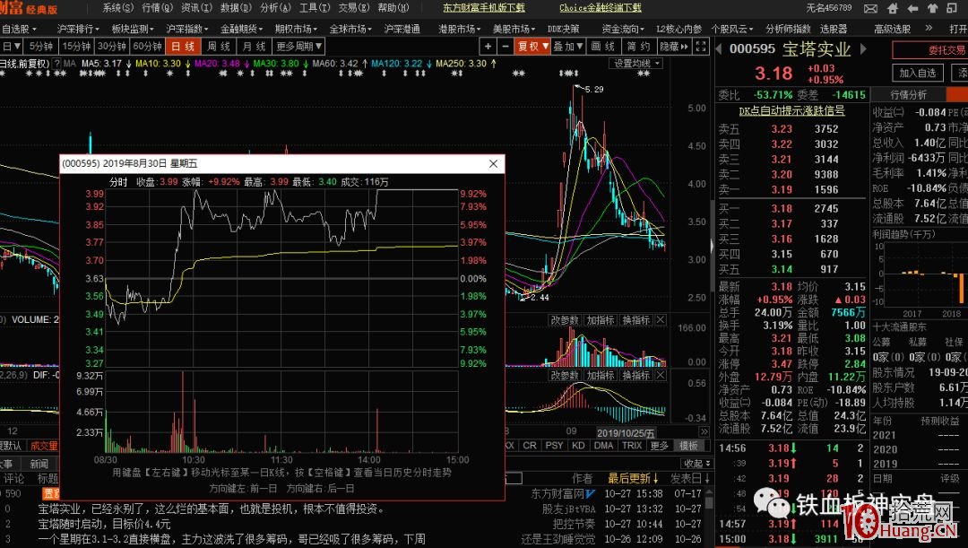Image resolution: width=968 pixels, height=548 pixels.
Task: Select the 5分钟 period
Action: 40,47
